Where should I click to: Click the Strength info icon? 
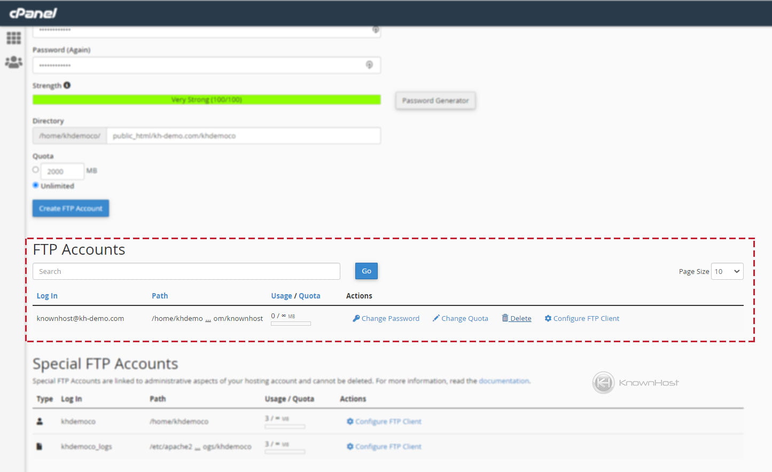(66, 84)
